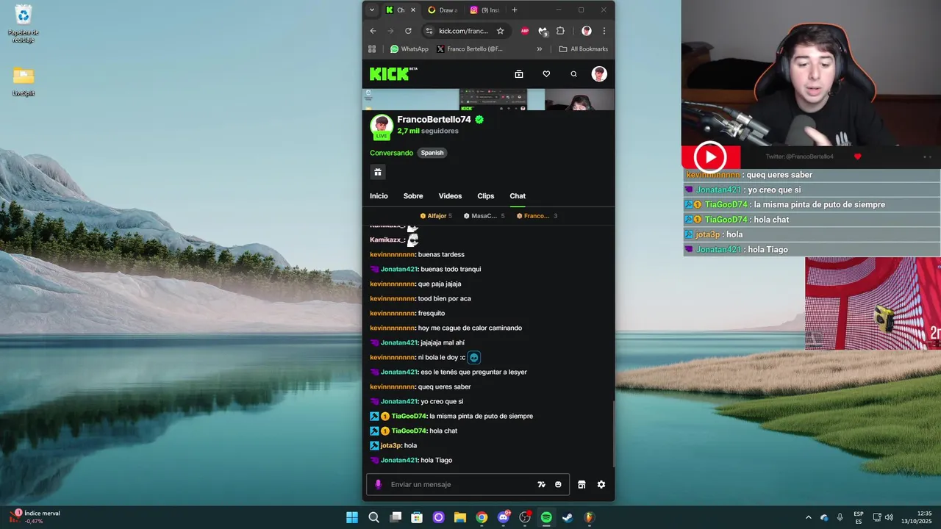This screenshot has height=529, width=941.
Task: Click the gift subs icon below Conversando
Action: pyautogui.click(x=378, y=172)
